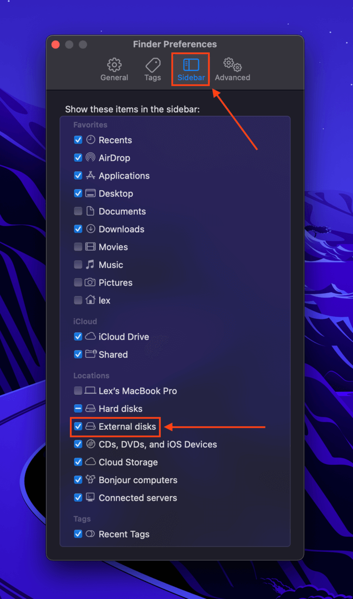The image size is (353, 599).
Task: Enable the lex home folder checkbox
Action: click(78, 300)
